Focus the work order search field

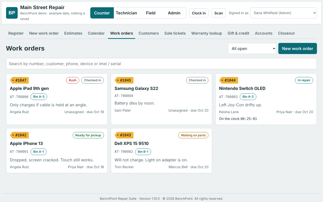[x=161, y=64]
